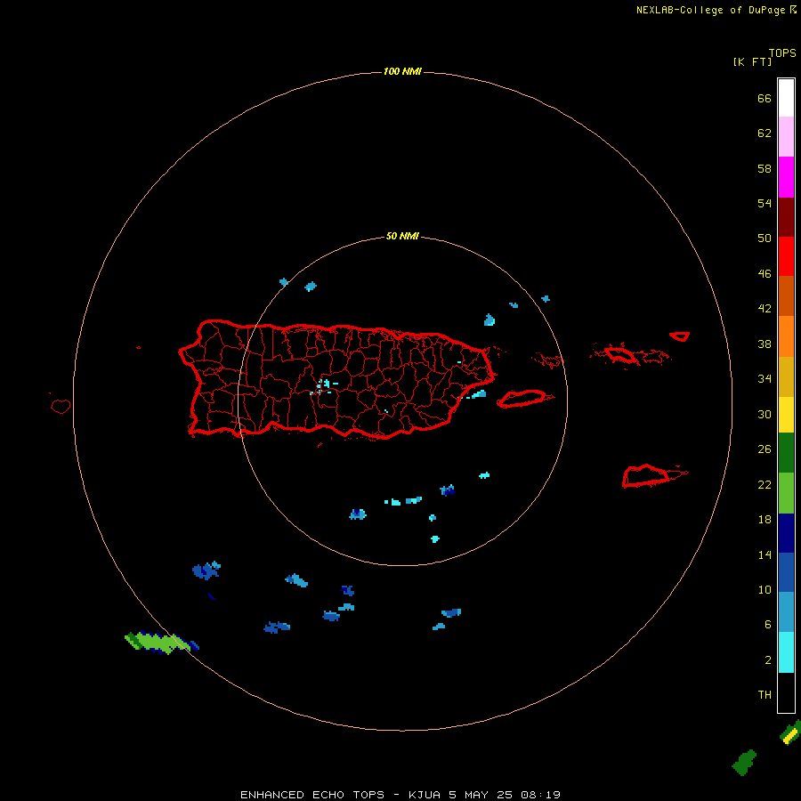Click the legend label "62"
This screenshot has width=801, height=801.
[765, 133]
